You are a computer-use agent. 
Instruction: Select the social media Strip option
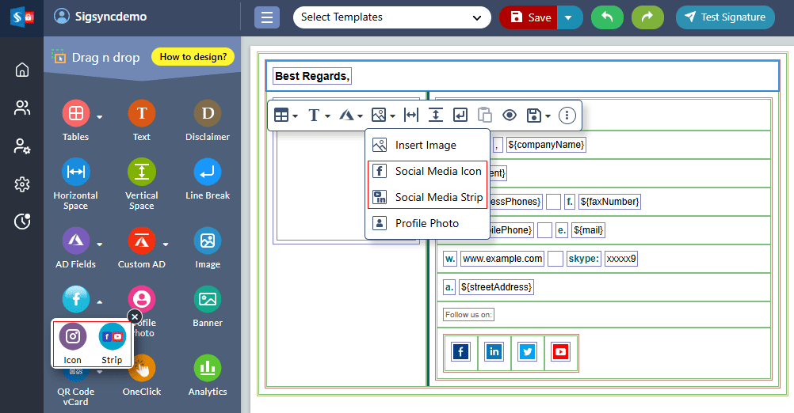coord(112,337)
